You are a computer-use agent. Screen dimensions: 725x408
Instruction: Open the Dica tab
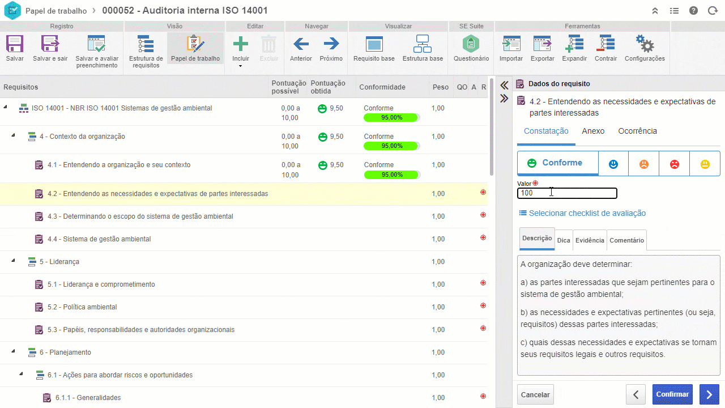[564, 240]
